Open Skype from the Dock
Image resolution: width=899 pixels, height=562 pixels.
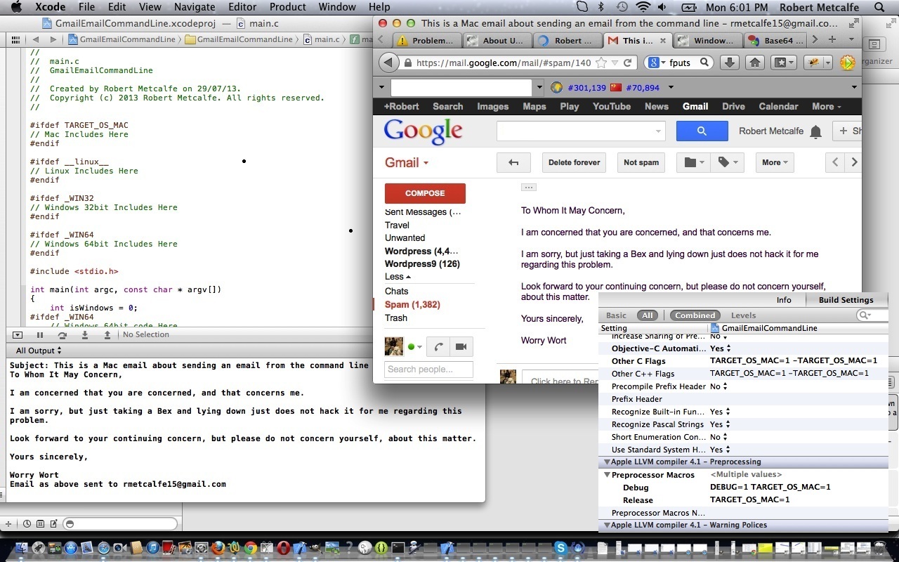click(x=560, y=547)
